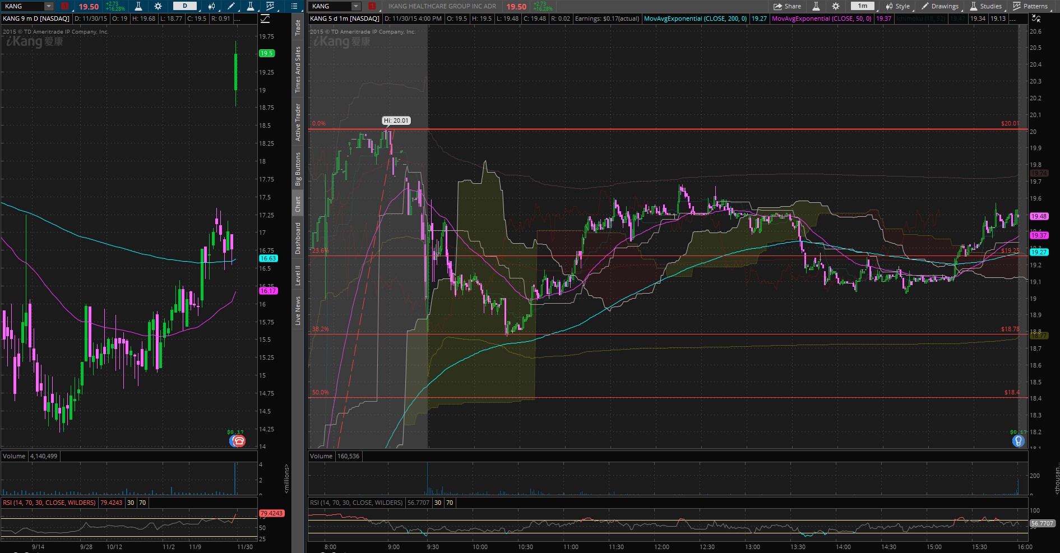Click the 38.2% Fibonacci level label
1060x553 pixels.
tap(320, 329)
